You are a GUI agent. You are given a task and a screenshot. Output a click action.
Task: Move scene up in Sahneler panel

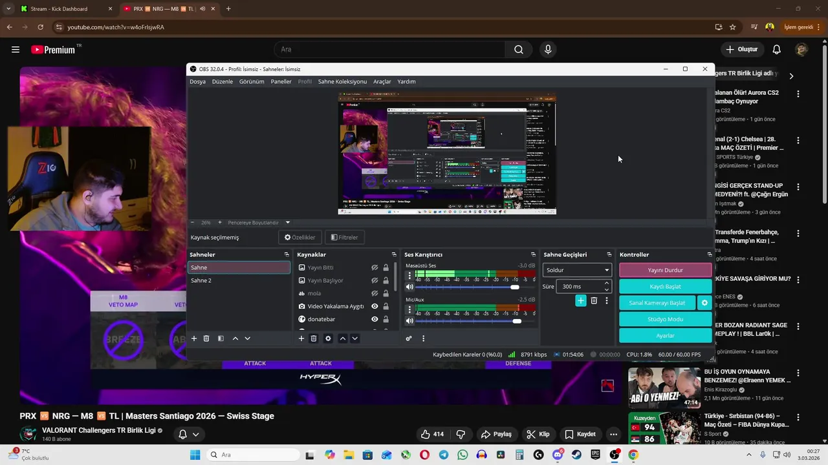(235, 338)
